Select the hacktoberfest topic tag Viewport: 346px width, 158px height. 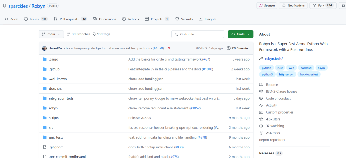309,74
